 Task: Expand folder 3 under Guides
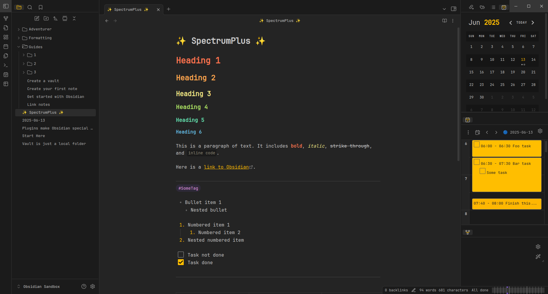click(x=24, y=72)
